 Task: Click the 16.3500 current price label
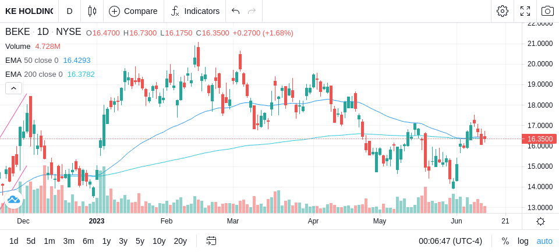(x=539, y=139)
